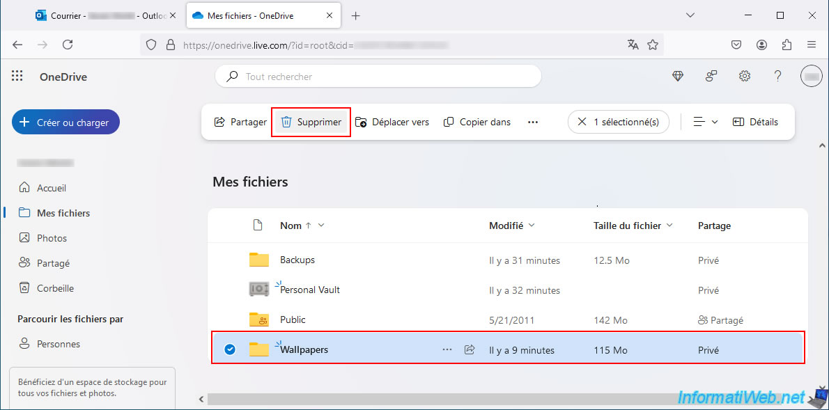Open the app launcher grid icon
Viewport: 829px width, 410px height.
pyautogui.click(x=17, y=77)
